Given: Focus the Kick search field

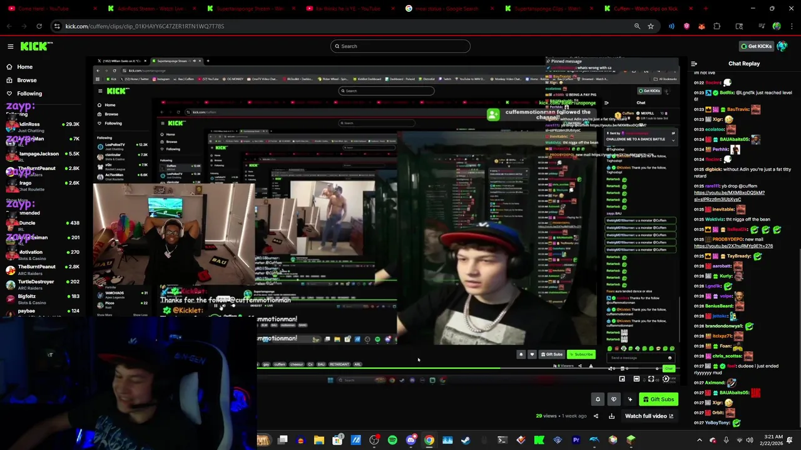Looking at the screenshot, I should click(400, 46).
